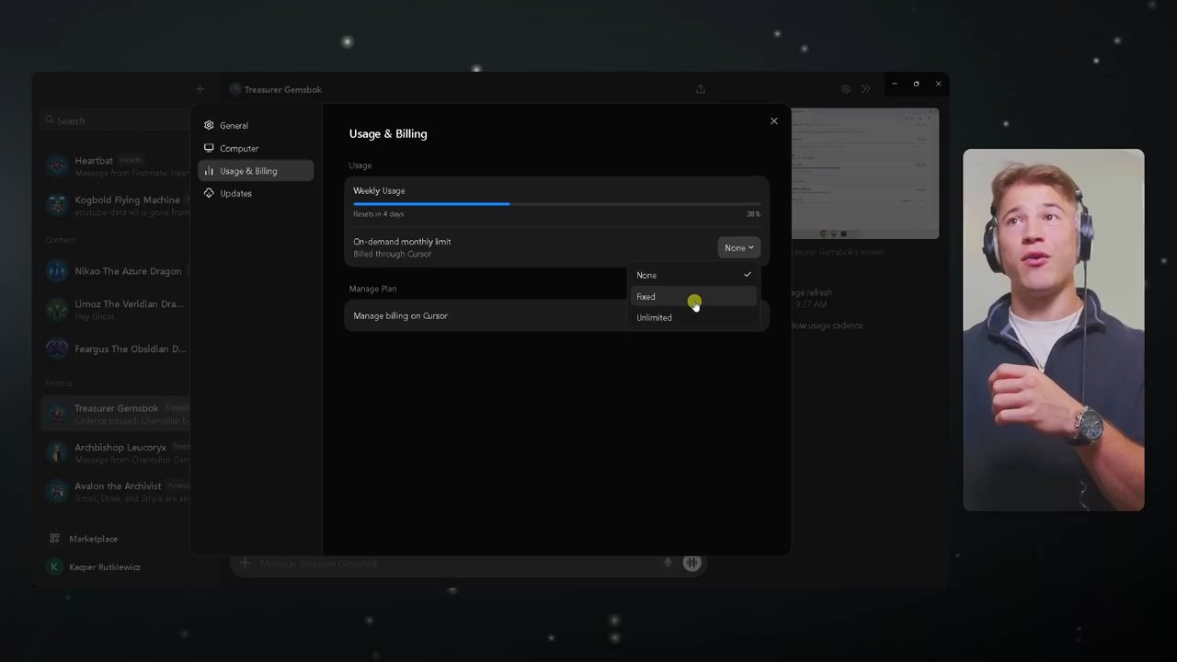Open the Nikao The Azure Dragon conversation

[x=115, y=271]
